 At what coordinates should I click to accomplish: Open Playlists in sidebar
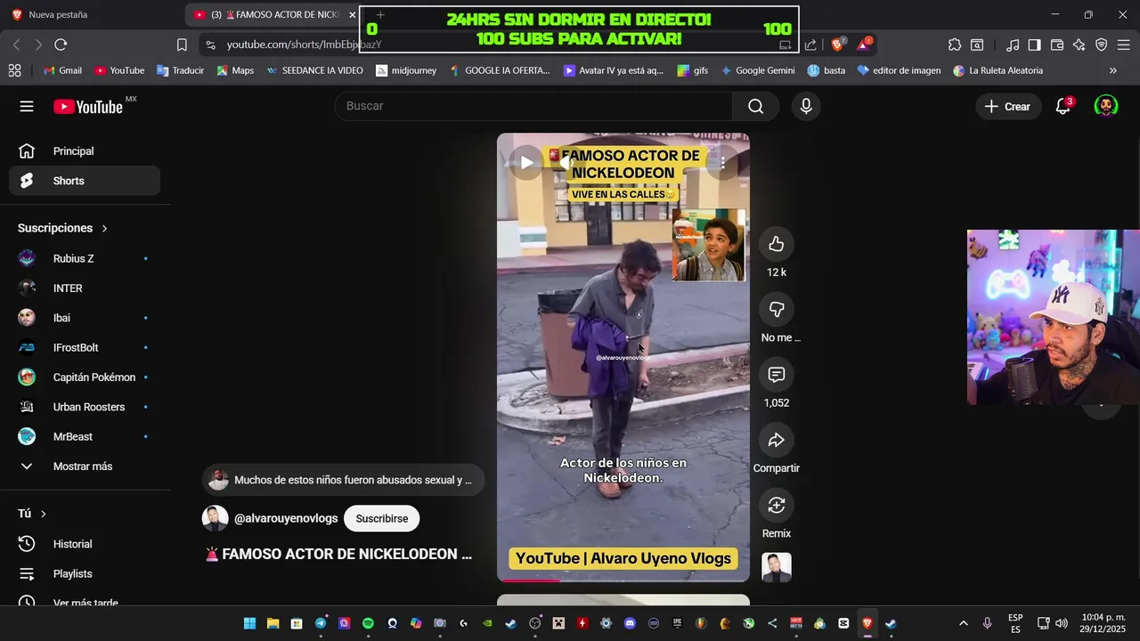pyautogui.click(x=85, y=574)
